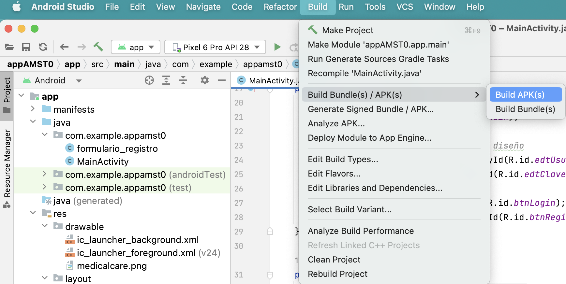Choose Analyze Build Performance
The width and height of the screenshot is (566, 284).
[x=394, y=231]
